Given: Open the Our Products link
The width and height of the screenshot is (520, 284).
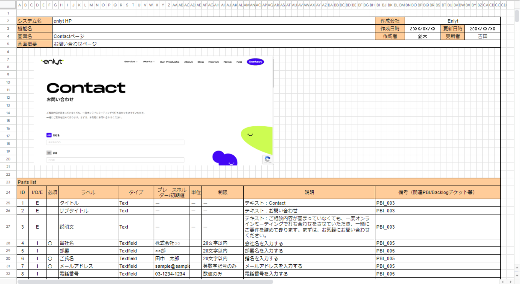Looking at the screenshot, I should [169, 62].
